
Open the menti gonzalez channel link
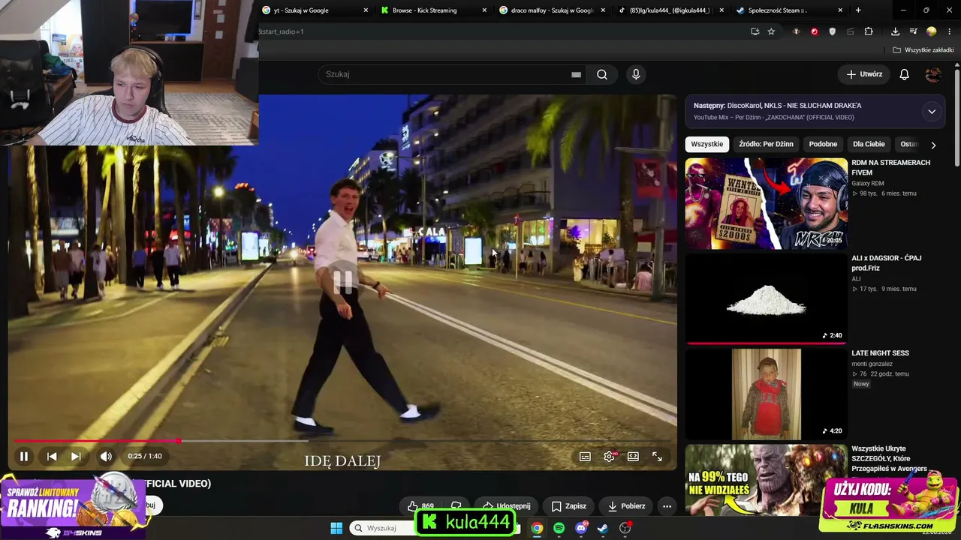pyautogui.click(x=872, y=364)
